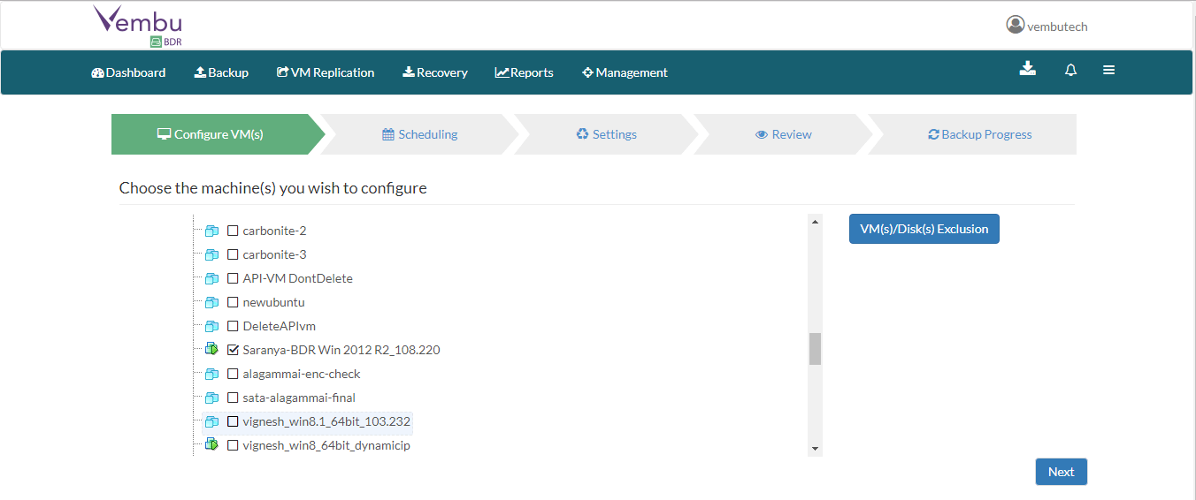Open VM(s)/Disk(s) Exclusion
The image size is (1196, 500).
924,229
